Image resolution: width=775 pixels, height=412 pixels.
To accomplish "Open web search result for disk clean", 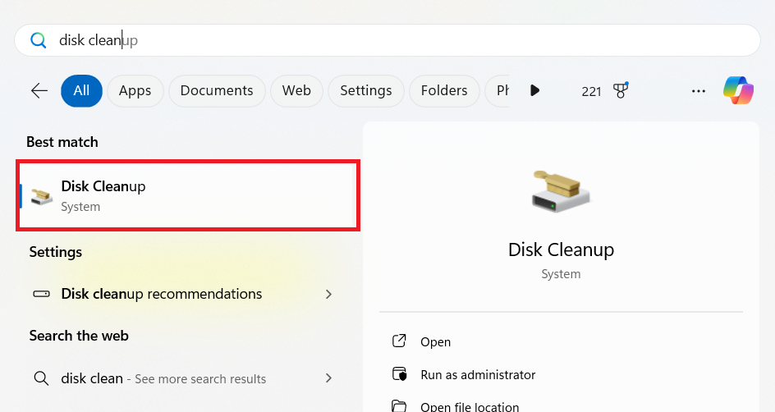I will coord(183,378).
